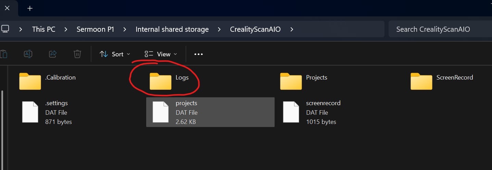Expand the View options dropdown

click(161, 54)
